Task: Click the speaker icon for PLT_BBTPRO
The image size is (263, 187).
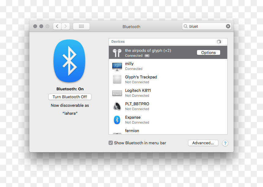Action: 117,106
